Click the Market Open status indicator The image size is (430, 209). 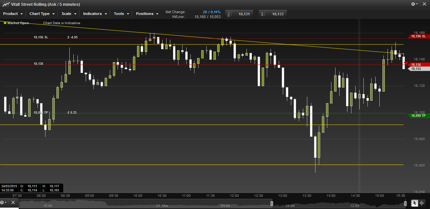pos(16,23)
